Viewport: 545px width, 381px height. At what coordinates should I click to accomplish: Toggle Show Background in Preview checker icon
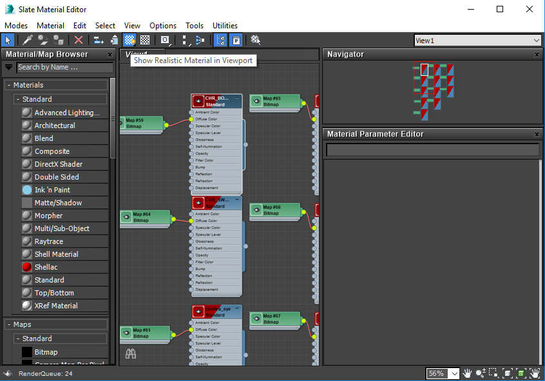point(145,40)
